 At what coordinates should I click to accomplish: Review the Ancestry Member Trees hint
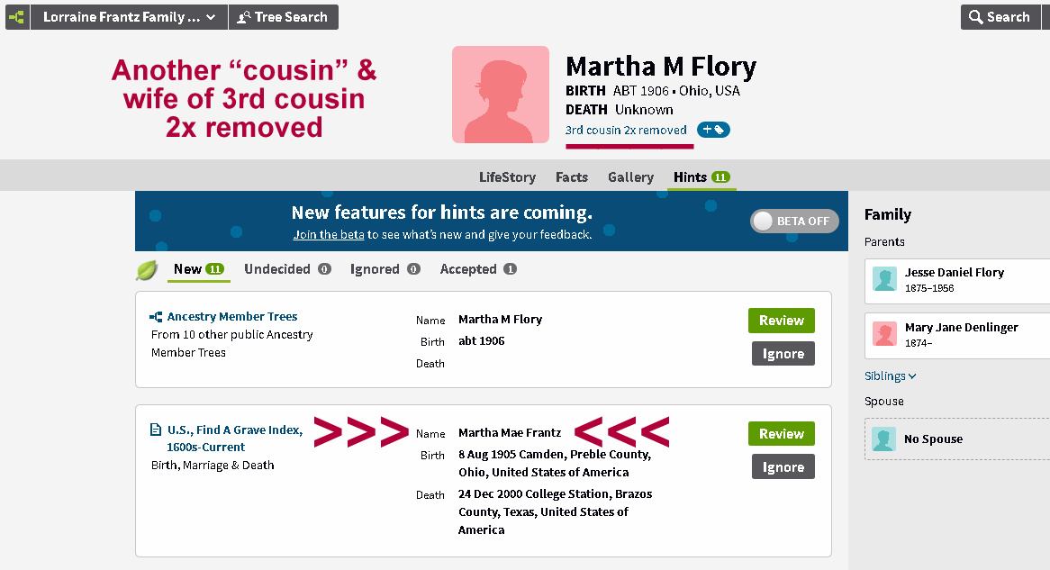(781, 321)
